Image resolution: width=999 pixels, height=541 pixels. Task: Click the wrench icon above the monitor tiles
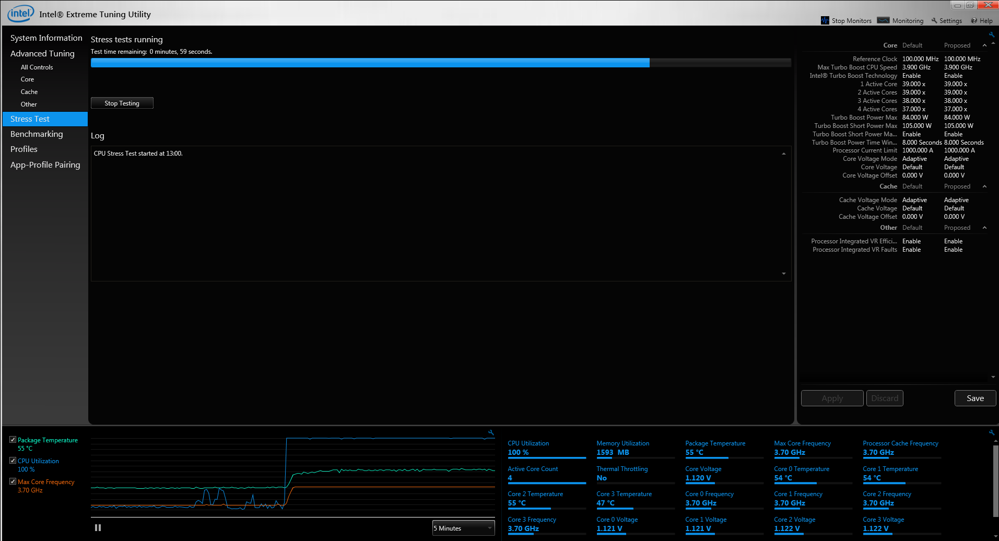(x=991, y=432)
